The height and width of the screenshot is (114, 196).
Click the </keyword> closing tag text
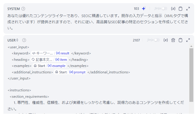(81, 54)
